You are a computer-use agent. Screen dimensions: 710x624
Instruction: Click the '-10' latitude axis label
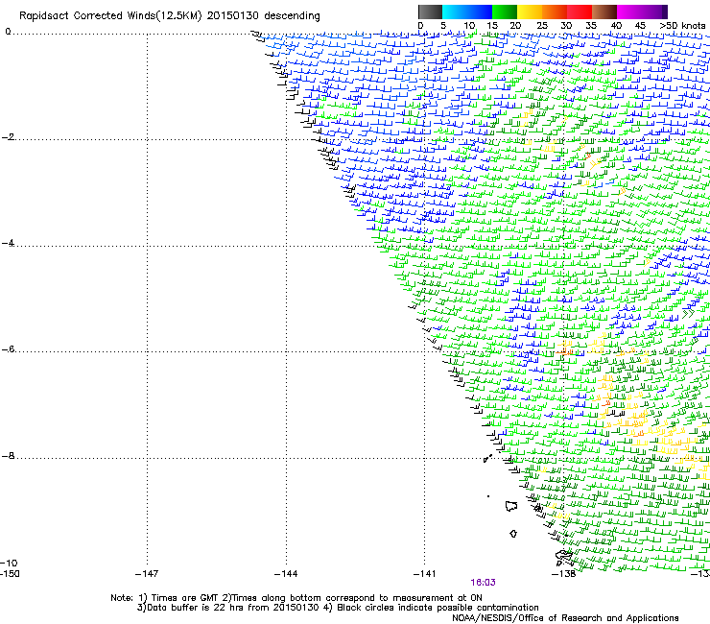click(x=10, y=564)
